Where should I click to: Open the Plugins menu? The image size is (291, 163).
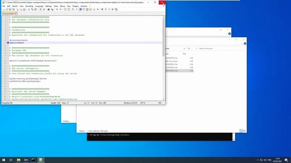[75, 6]
